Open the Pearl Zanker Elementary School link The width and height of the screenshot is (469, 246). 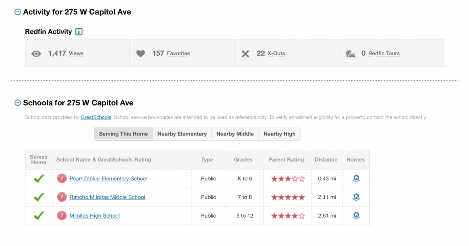109,179
